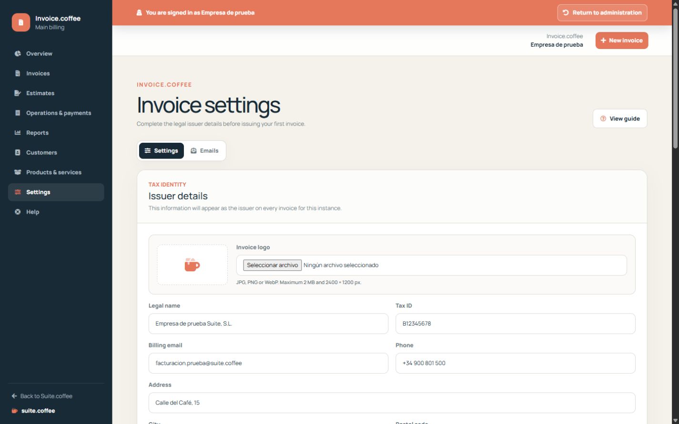The image size is (679, 424).
Task: Click the suite.coffee footer link
Action: (x=33, y=411)
